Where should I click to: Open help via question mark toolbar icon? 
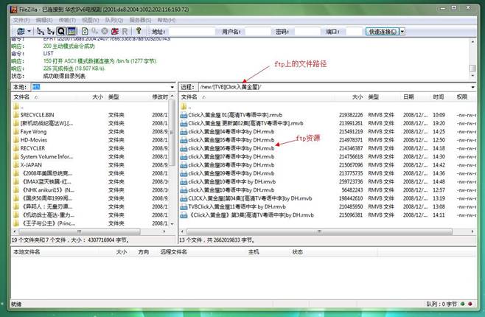coord(139,31)
